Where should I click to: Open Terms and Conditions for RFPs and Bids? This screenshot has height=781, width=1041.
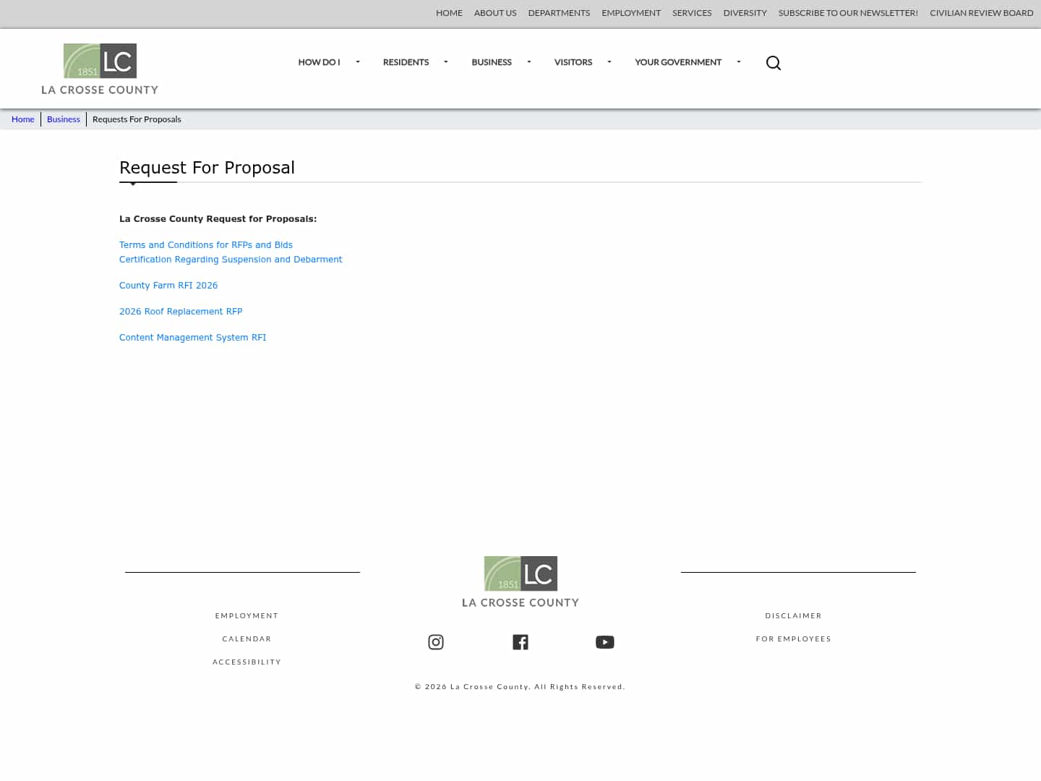coord(206,245)
